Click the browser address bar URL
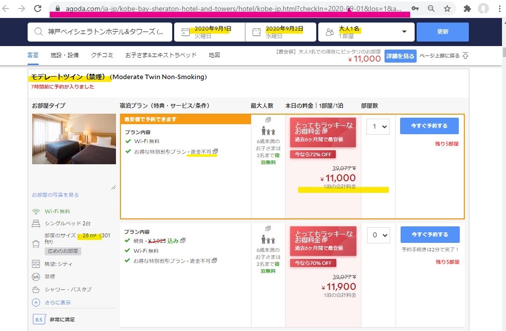506x331 pixels. 233,9
